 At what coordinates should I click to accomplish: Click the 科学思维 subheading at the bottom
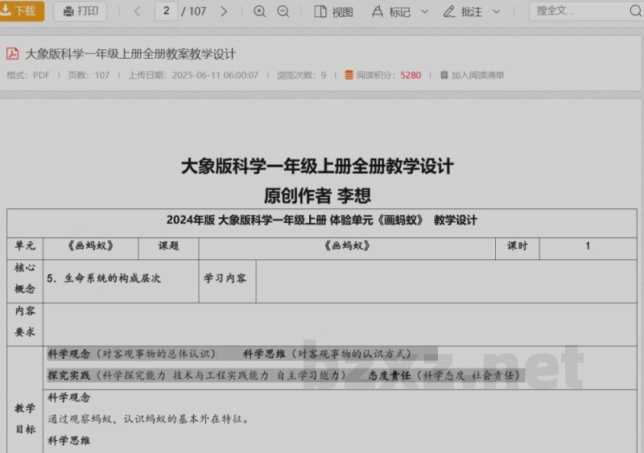pos(68,441)
